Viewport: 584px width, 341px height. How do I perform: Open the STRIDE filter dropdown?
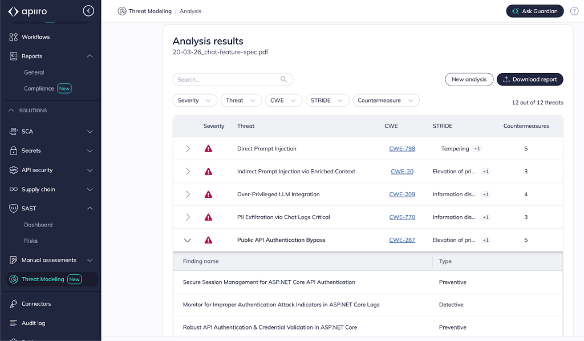click(x=327, y=100)
